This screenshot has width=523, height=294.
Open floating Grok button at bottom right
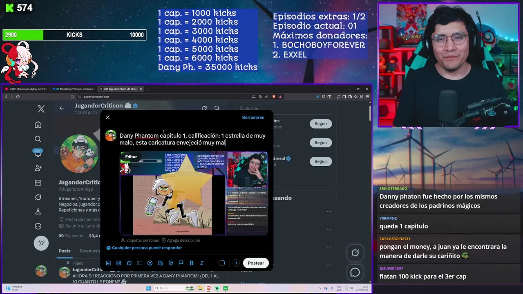pos(355,253)
